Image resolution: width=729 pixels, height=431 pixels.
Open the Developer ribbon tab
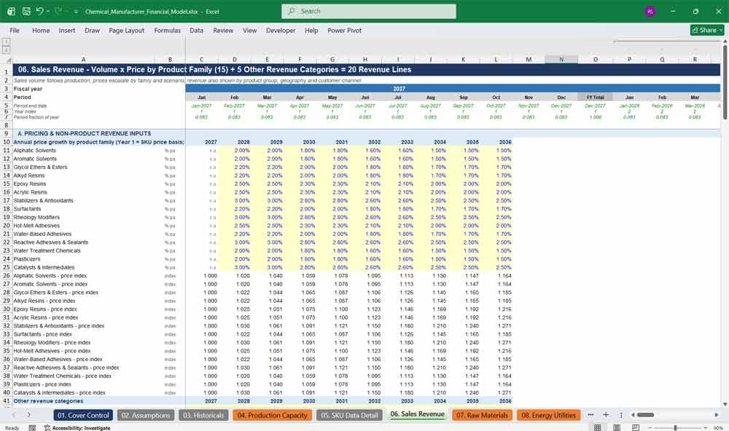(281, 30)
